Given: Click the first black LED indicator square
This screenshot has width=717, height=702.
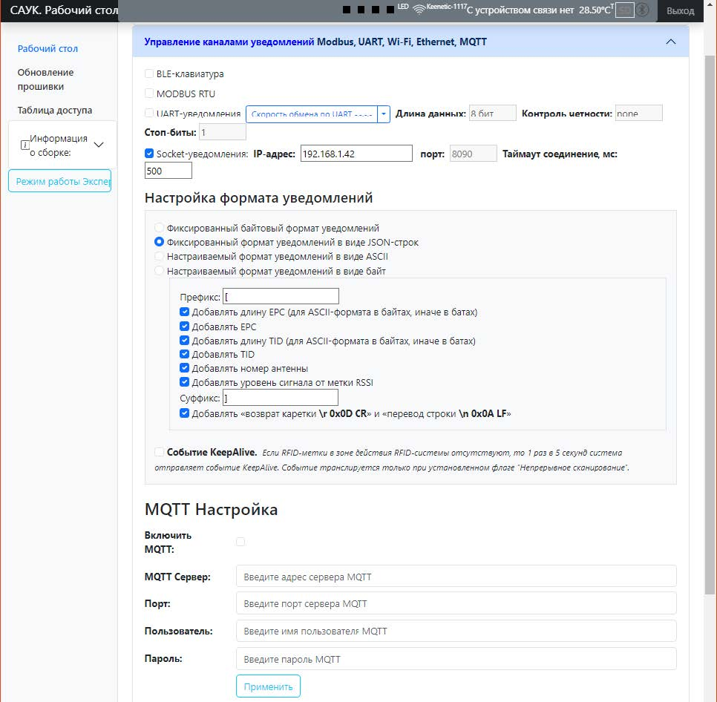Looking at the screenshot, I should point(347,10).
